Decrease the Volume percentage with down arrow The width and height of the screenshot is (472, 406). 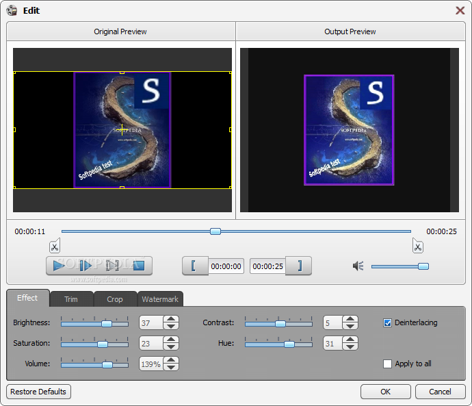(x=171, y=367)
